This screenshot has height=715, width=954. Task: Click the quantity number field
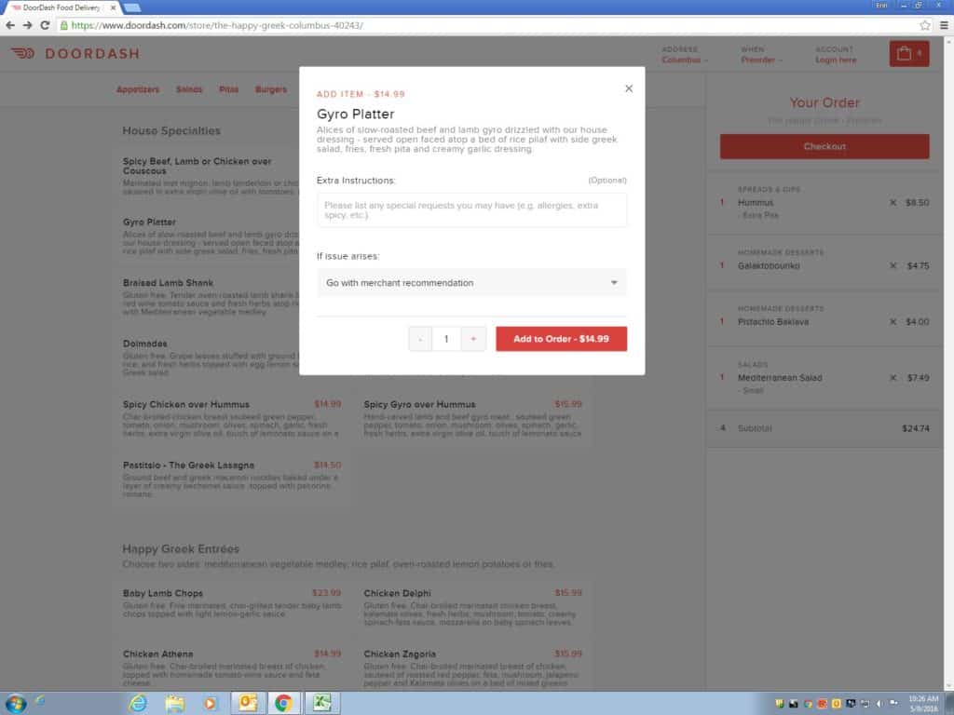coord(446,339)
